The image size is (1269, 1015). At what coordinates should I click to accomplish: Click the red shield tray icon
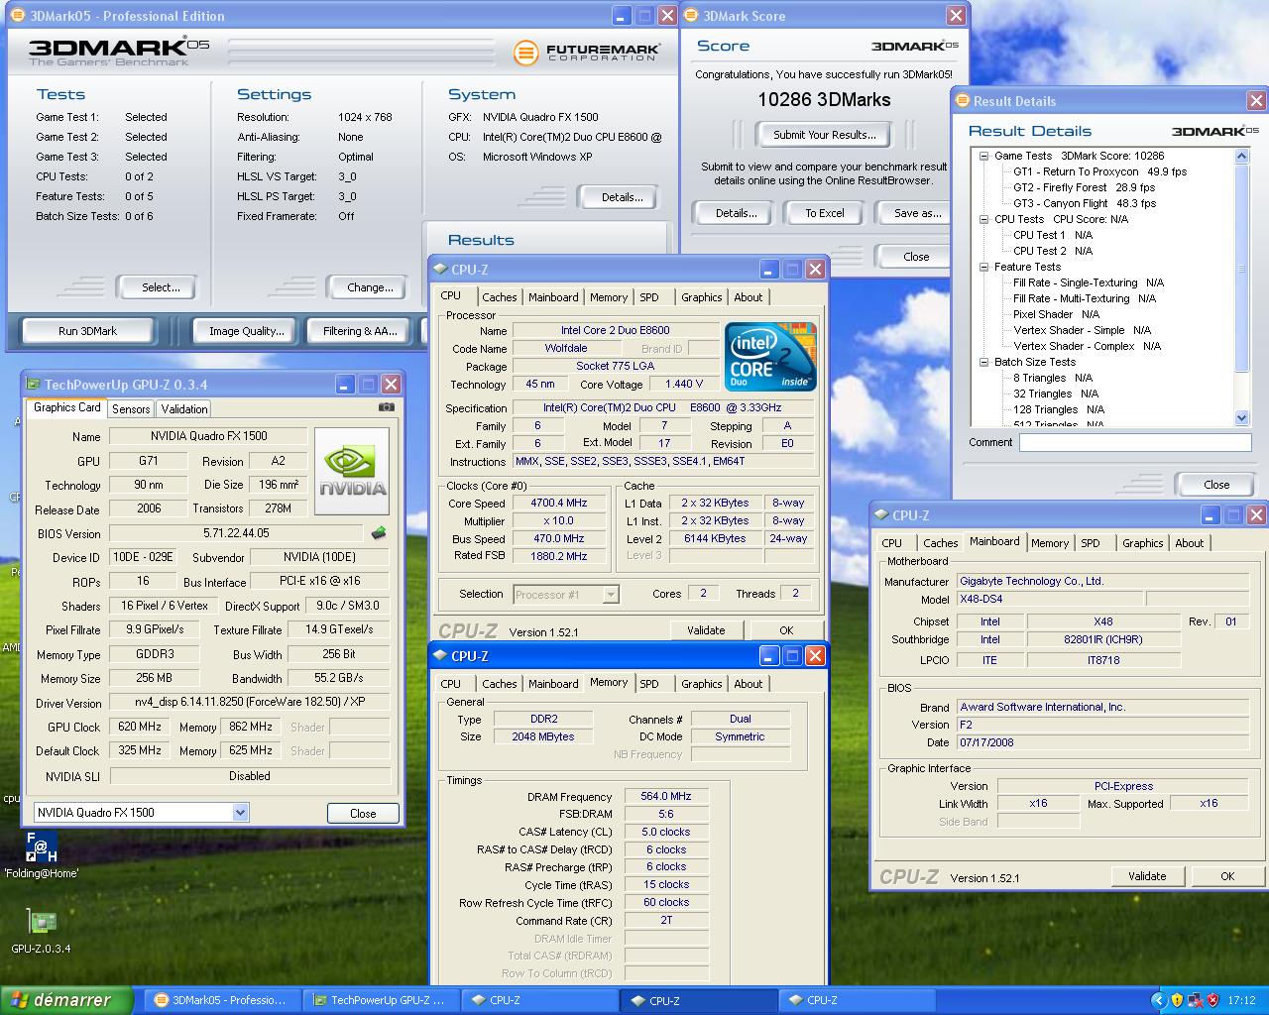[1212, 1000]
